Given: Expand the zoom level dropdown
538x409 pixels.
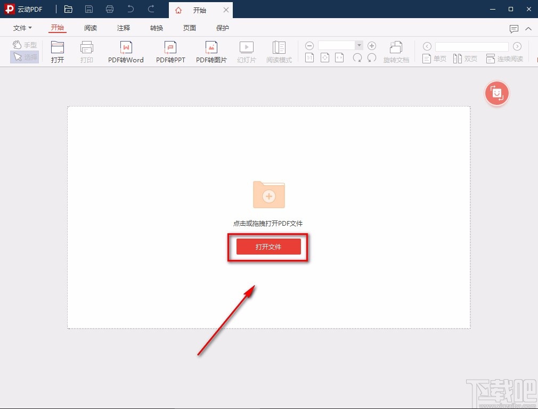Looking at the screenshot, I should [x=359, y=46].
